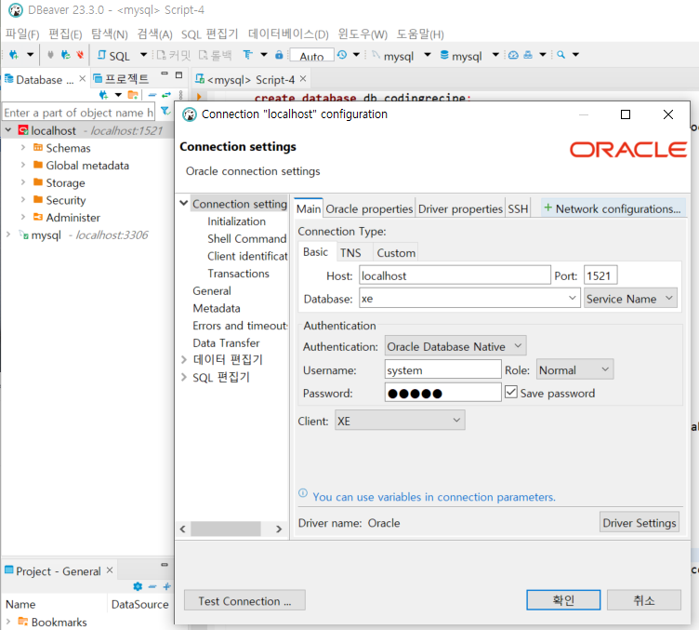Click the filter funnel icon beside object search
The width and height of the screenshot is (699, 630).
tap(165, 111)
